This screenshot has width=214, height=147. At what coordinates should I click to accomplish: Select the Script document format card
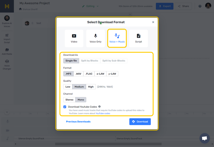coord(138,38)
